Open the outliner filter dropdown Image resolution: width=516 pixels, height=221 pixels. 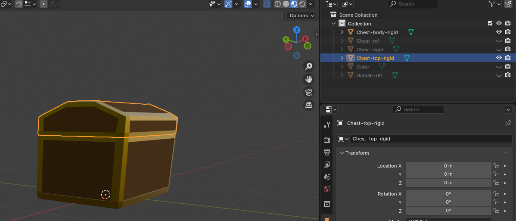tap(494, 4)
